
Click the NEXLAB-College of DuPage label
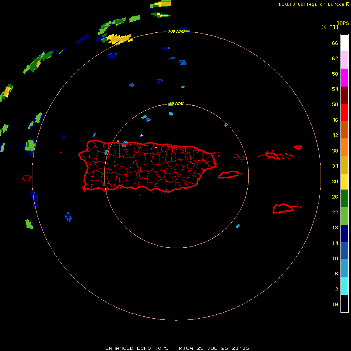(311, 4)
